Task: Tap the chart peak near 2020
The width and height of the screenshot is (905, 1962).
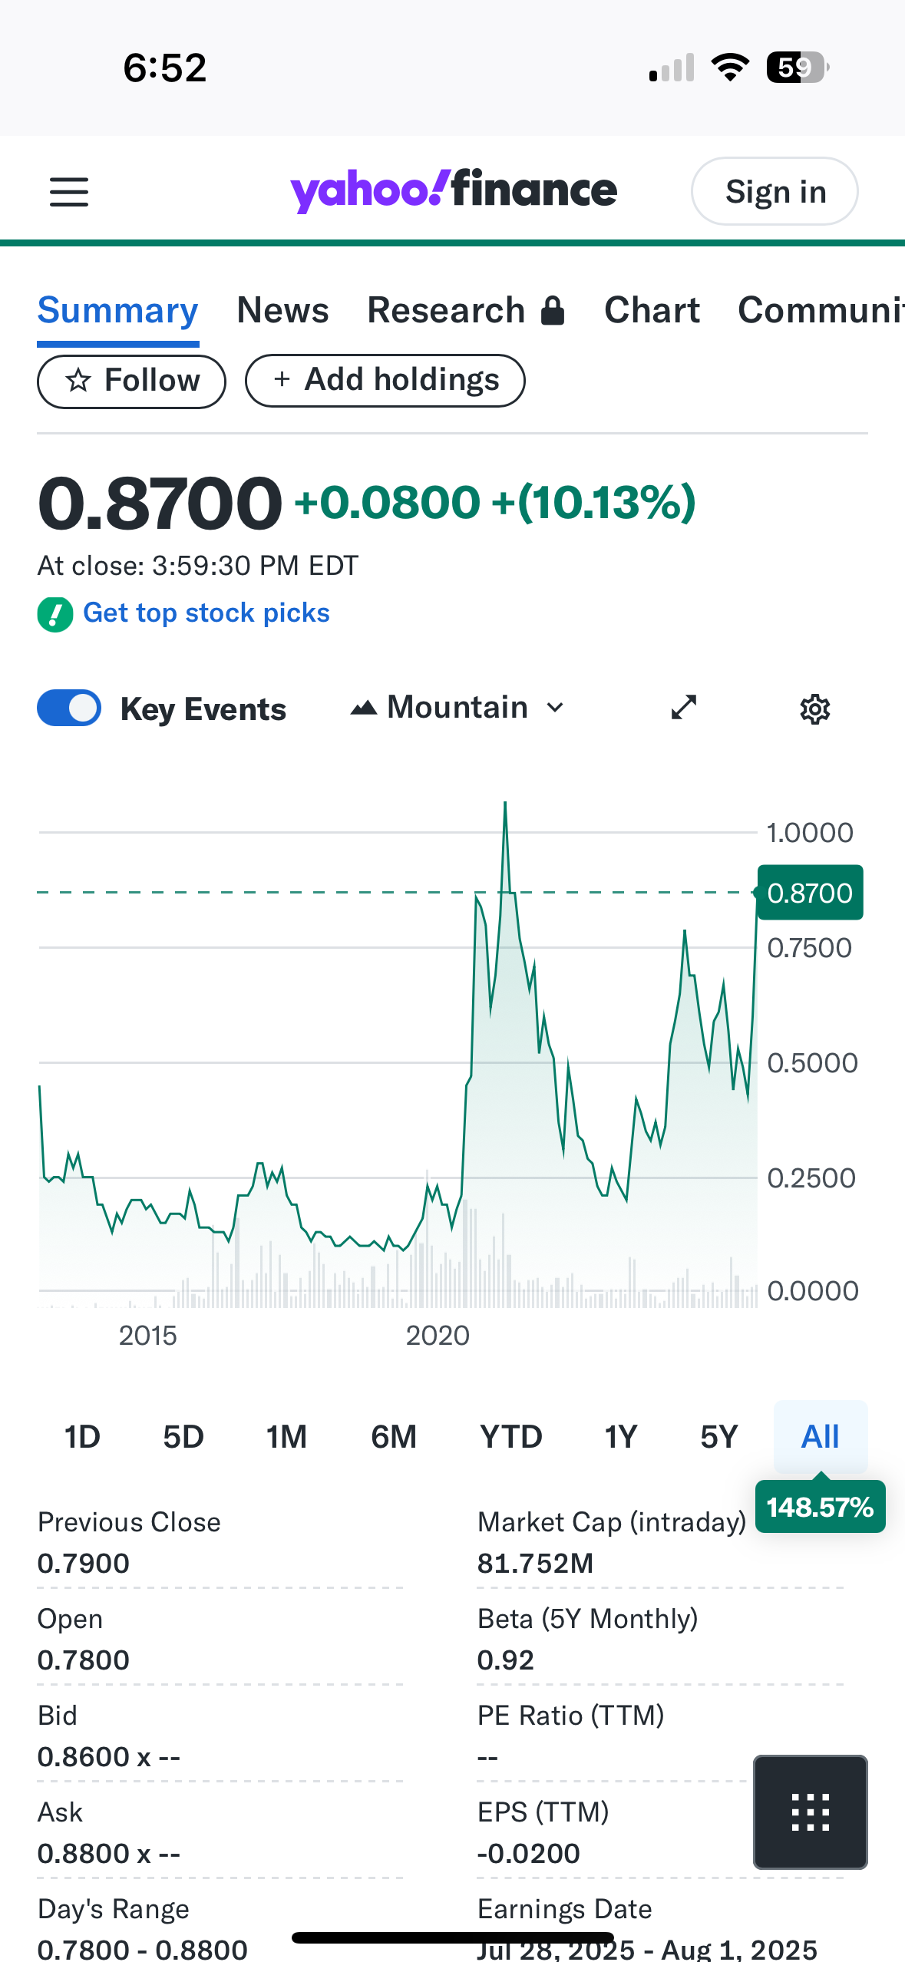Action: pyautogui.click(x=505, y=804)
